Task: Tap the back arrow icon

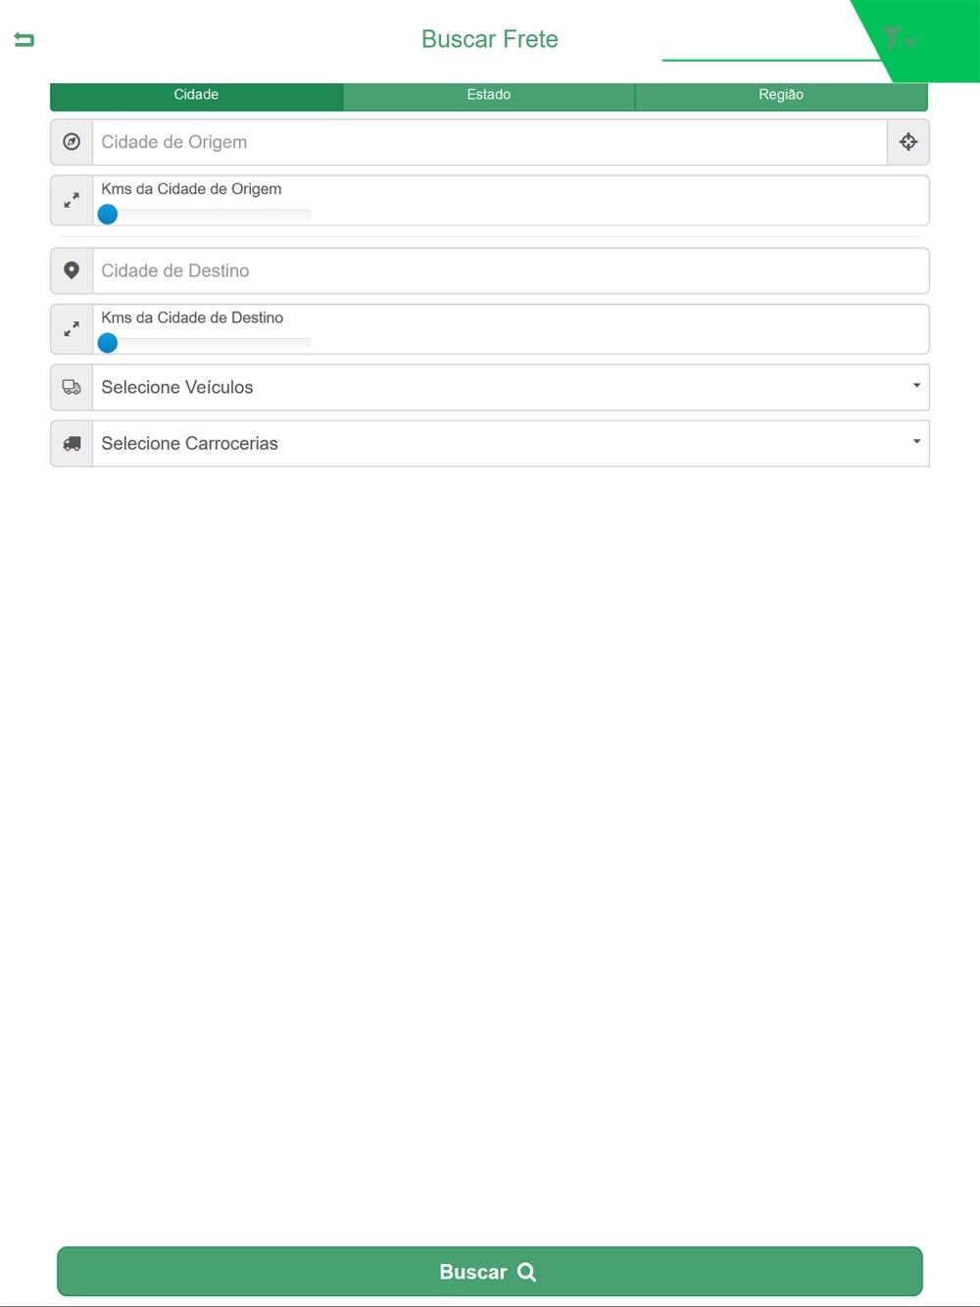Action: pos(24,39)
